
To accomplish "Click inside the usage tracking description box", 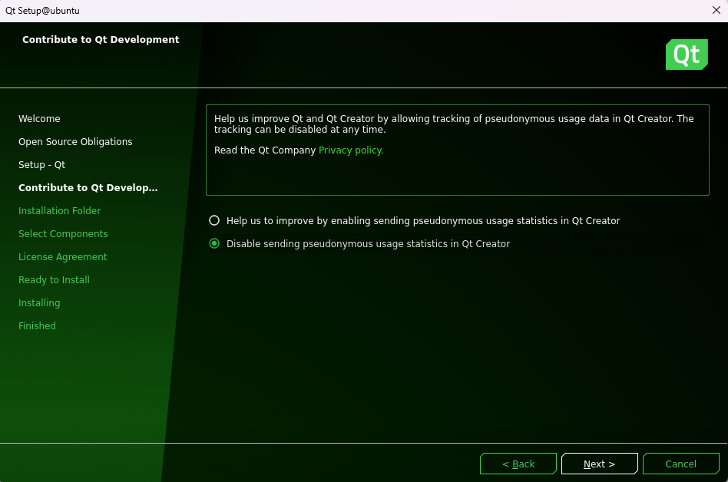I will click(457, 173).
